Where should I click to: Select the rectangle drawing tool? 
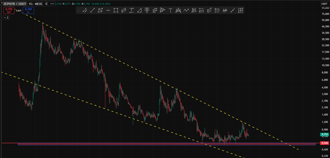click(116, 10)
